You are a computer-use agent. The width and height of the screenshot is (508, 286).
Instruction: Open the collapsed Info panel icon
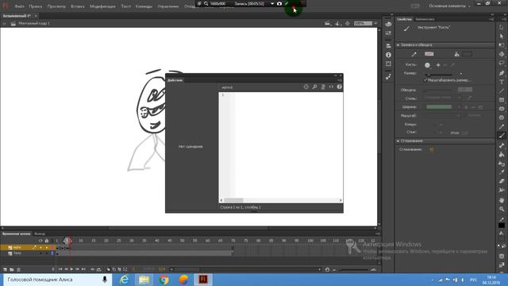point(388,55)
